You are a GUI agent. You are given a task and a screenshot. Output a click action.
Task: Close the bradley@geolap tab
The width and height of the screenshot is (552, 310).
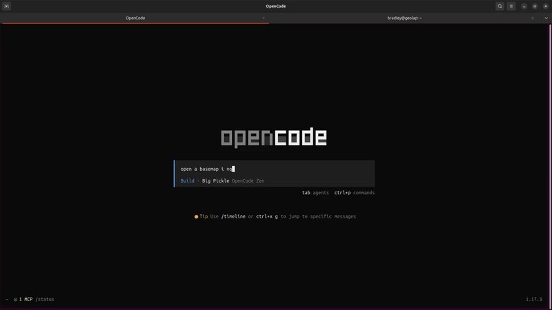[532, 18]
